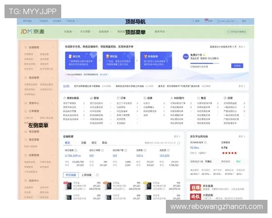Click 更多 link in 店铺数据 header

pyautogui.click(x=177, y=136)
